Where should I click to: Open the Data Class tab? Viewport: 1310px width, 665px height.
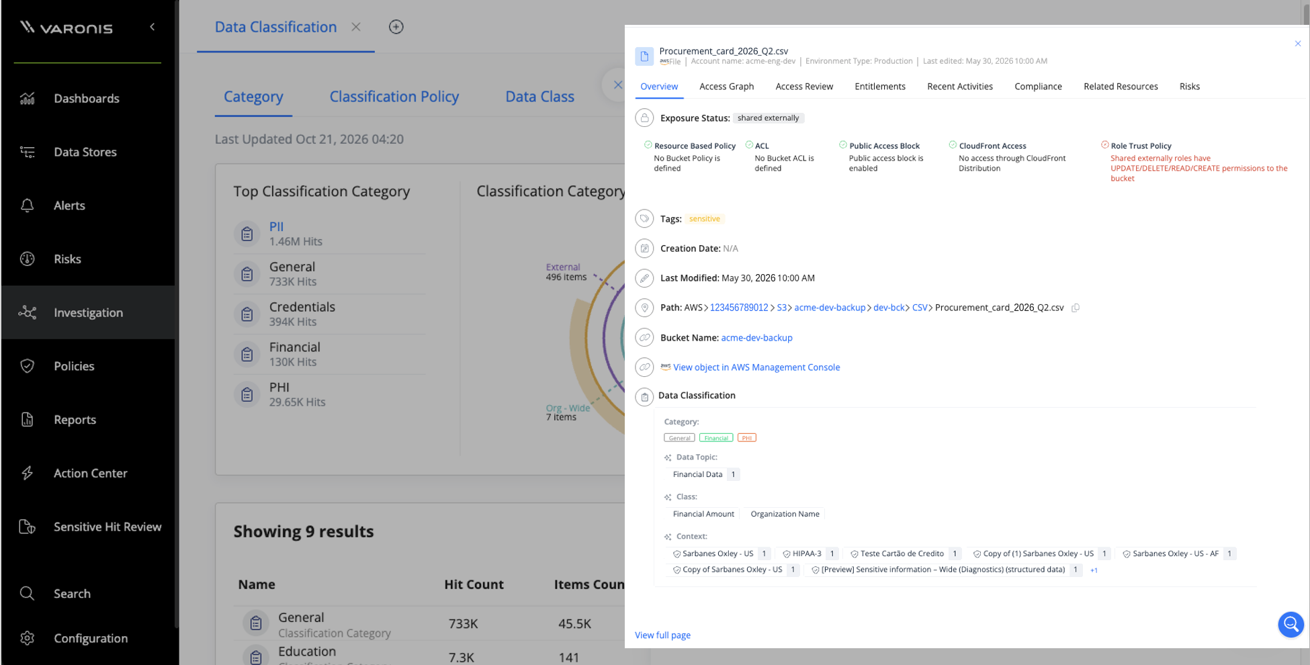[539, 97]
